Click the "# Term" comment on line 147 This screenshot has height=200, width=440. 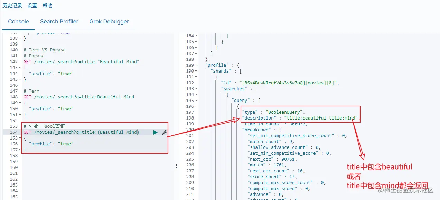tap(31, 91)
